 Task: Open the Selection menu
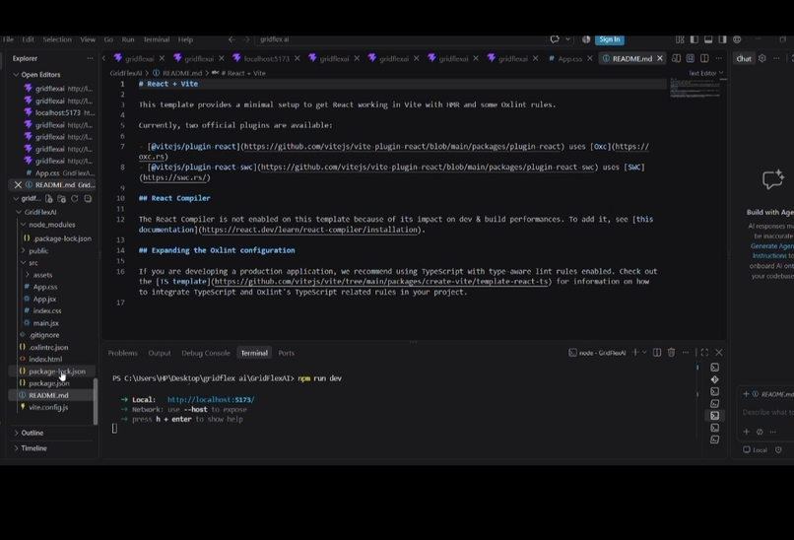tap(57, 39)
